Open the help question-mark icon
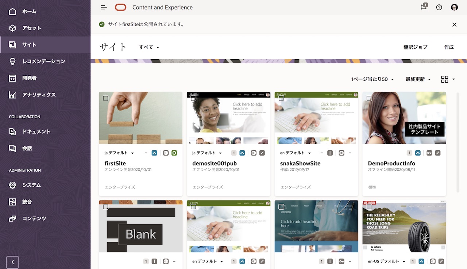 (439, 7)
